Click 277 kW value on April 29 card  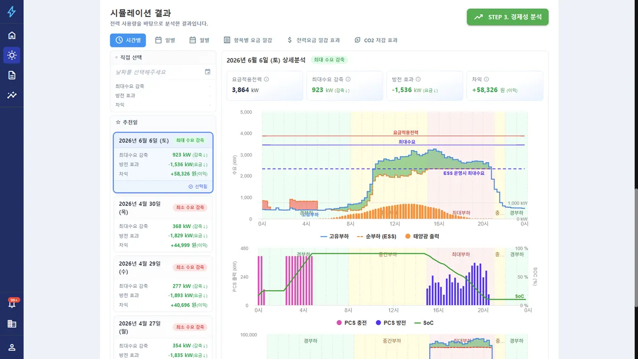pos(190,286)
